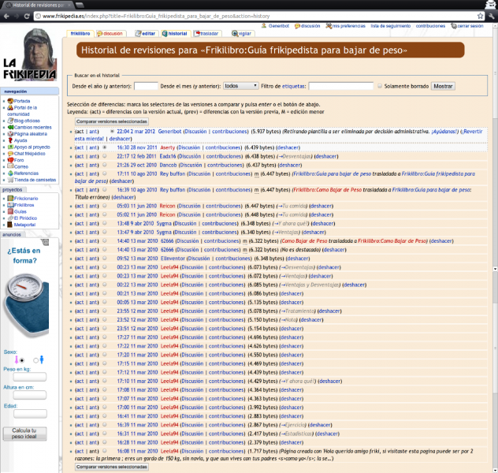The height and width of the screenshot is (473, 498).
Task: Select the male sex radio button
Action: click(35, 359)
